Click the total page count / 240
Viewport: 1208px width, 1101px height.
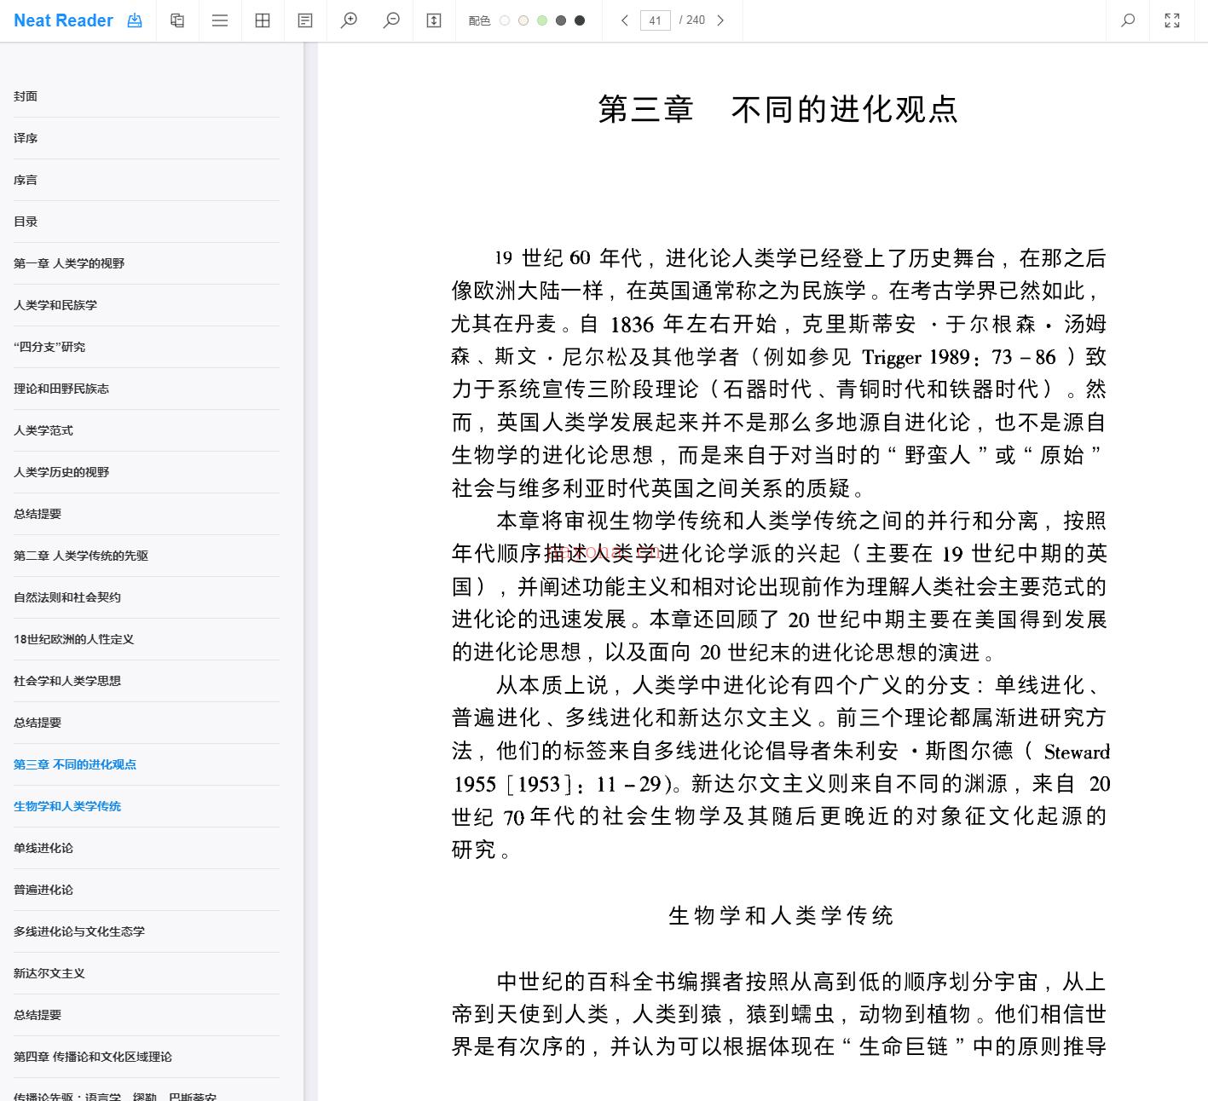coord(692,20)
